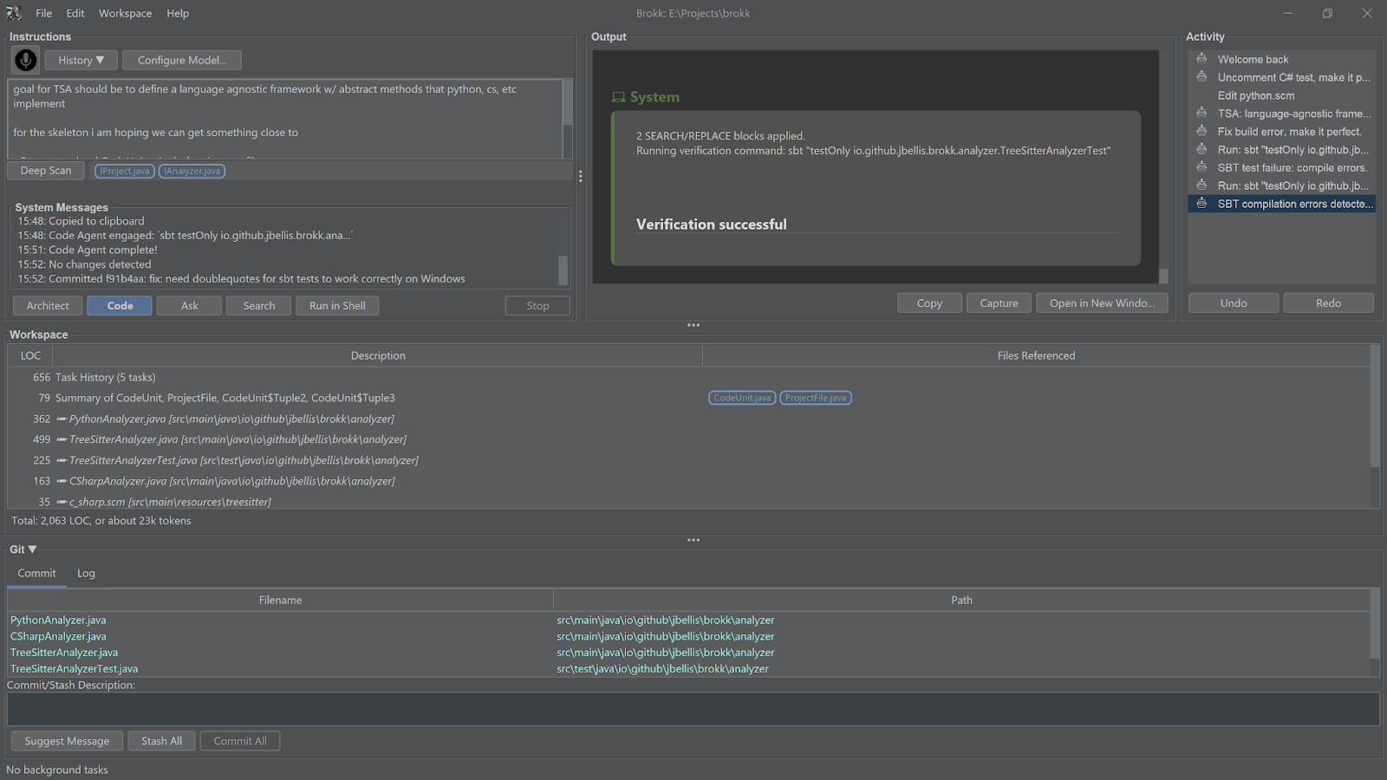Click the pencil icon next to PythonAnalyzer.java
This screenshot has height=780, width=1387.
(x=62, y=419)
